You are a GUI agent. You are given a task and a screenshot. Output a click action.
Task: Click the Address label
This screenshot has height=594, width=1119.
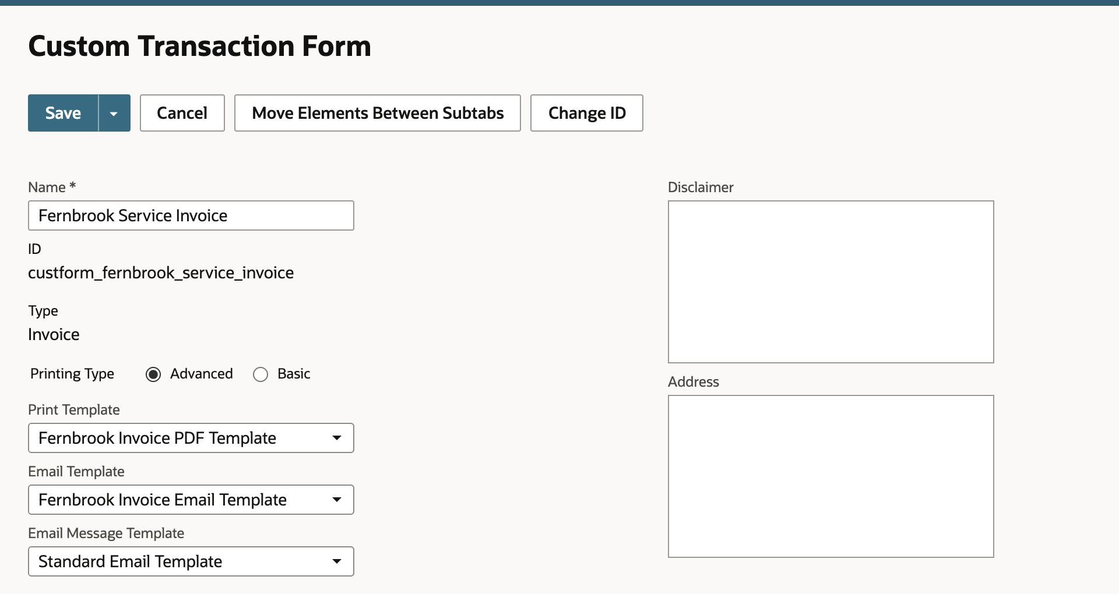[694, 382]
